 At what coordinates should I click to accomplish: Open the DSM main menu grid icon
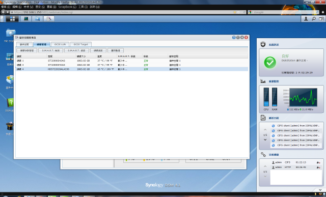pyautogui.click(x=12, y=19)
